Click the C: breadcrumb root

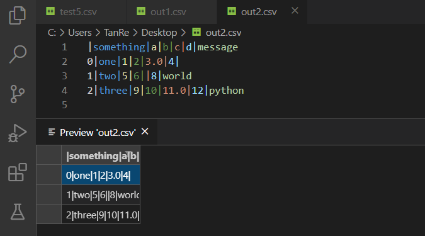pos(52,33)
